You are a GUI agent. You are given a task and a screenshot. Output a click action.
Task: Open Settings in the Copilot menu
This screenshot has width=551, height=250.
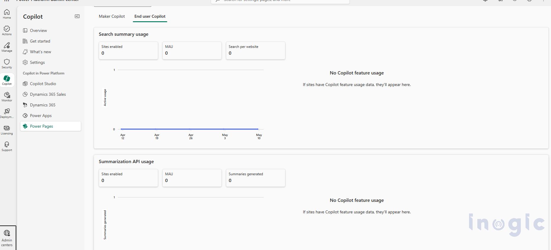(51, 62)
